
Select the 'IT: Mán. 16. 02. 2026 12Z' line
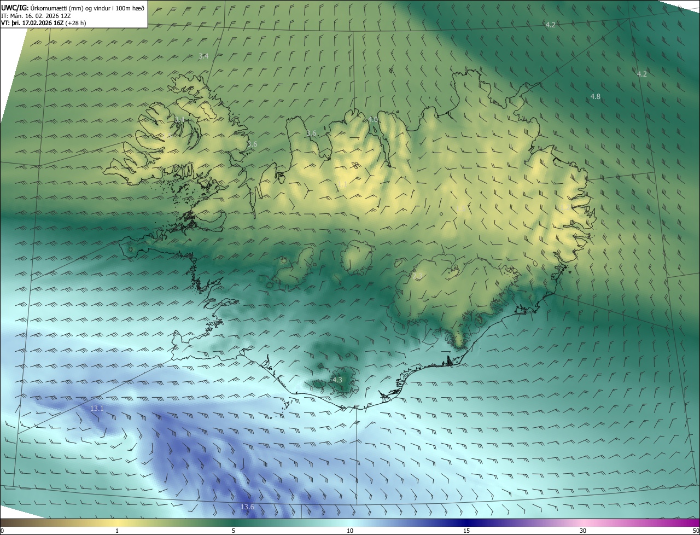pyautogui.click(x=37, y=16)
